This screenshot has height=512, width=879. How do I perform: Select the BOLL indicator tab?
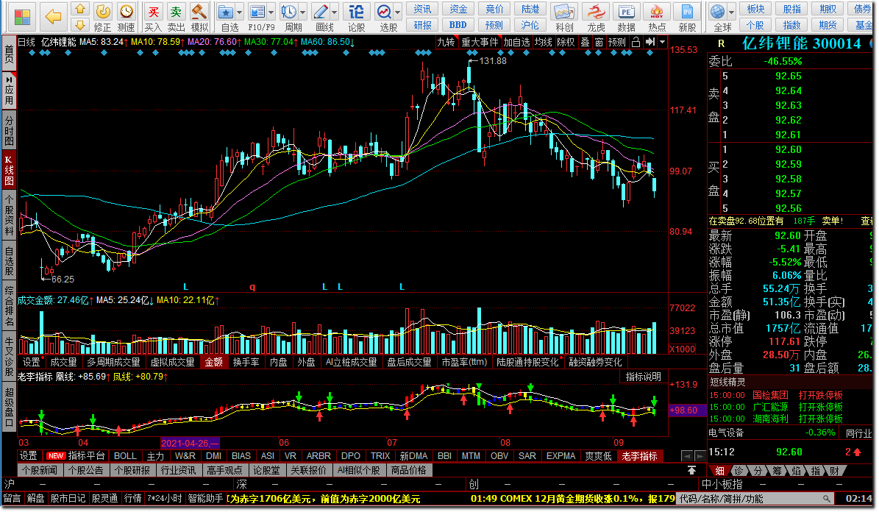click(x=125, y=456)
